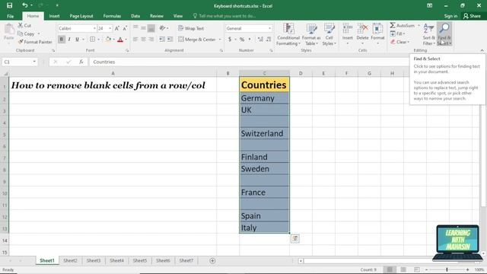This screenshot has height=274, width=487.
Task: Increase font size with the large A icon
Action: click(117, 29)
